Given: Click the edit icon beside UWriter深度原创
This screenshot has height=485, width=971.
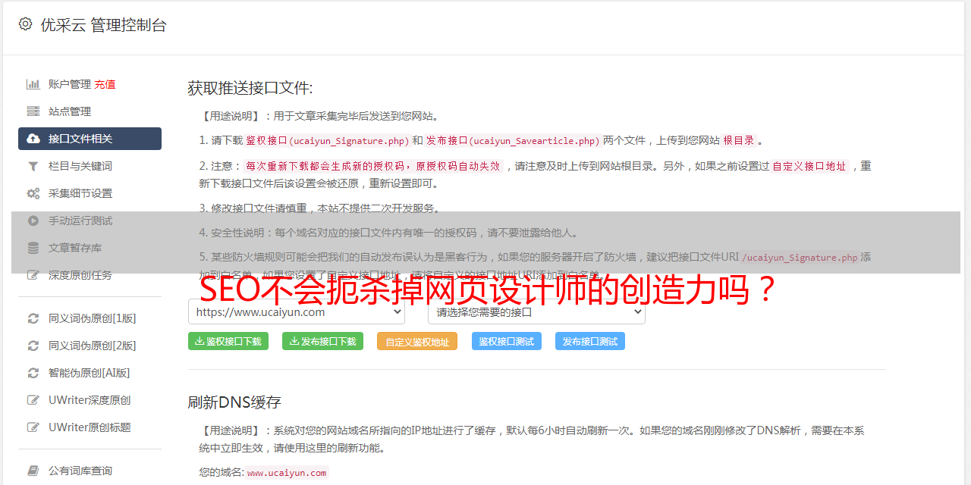Looking at the screenshot, I should (33, 400).
